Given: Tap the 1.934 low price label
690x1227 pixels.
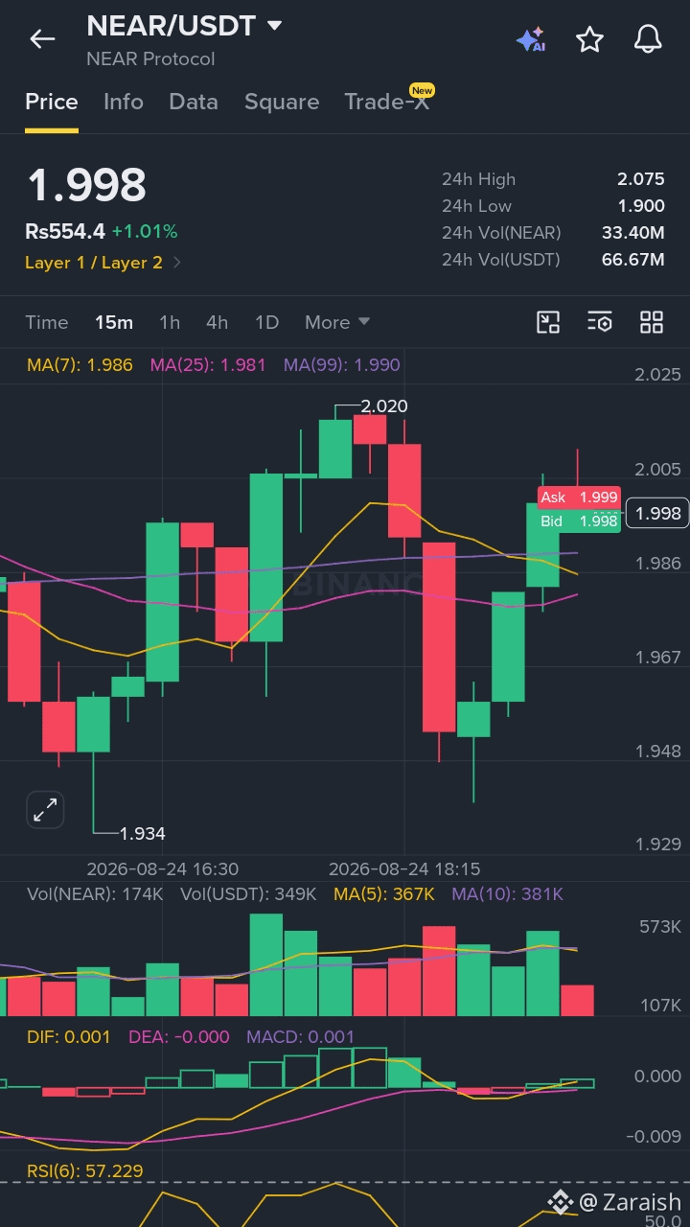Looking at the screenshot, I should (x=142, y=834).
